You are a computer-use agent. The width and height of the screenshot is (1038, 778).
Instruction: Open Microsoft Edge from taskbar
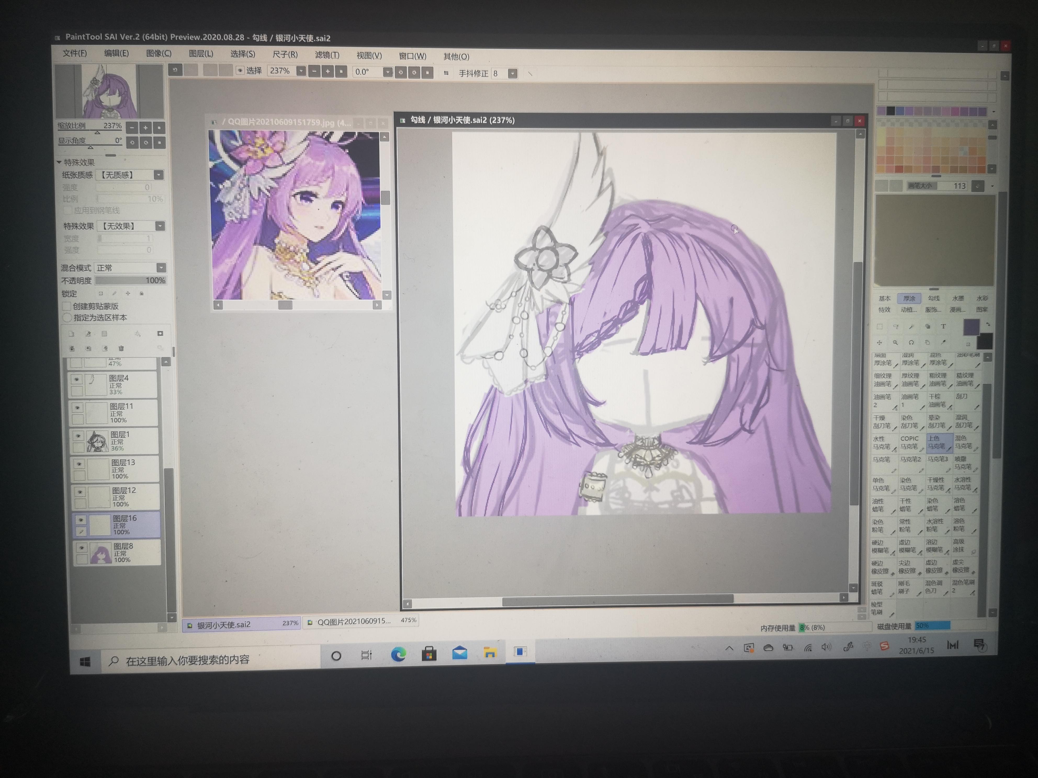click(398, 654)
